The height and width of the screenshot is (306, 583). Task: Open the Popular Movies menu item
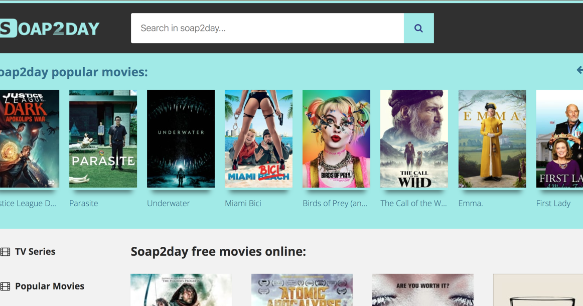(50, 286)
